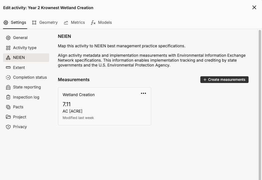
Task: Switch to the Metrics tab
Action: [74, 23]
